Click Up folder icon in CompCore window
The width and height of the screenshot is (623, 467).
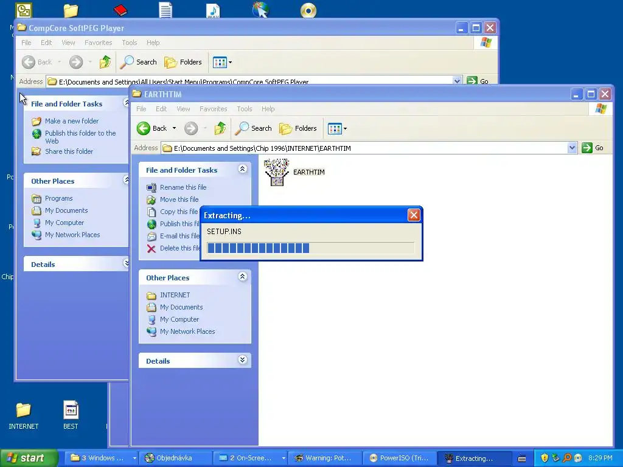coord(105,62)
